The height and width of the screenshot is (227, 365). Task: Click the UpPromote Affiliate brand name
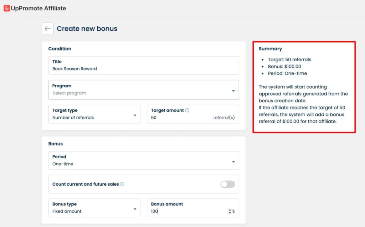pyautogui.click(x=38, y=8)
